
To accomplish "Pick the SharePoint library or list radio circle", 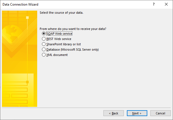I will (44, 44).
